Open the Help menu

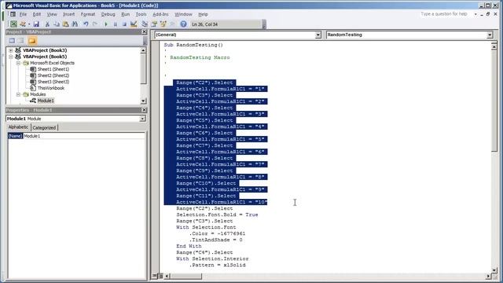click(x=203, y=14)
